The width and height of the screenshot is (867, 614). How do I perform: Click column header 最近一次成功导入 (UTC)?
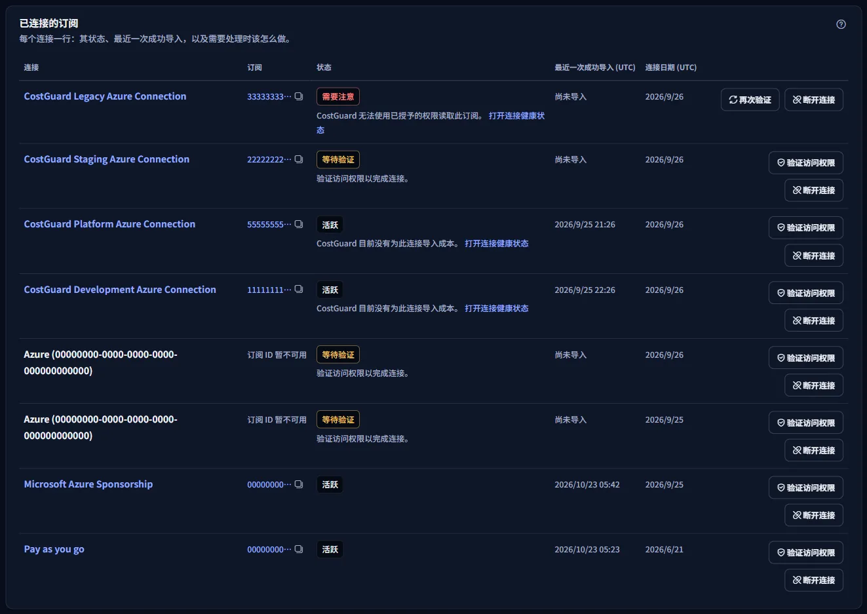(x=595, y=67)
